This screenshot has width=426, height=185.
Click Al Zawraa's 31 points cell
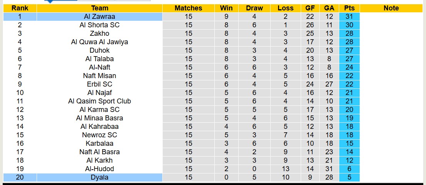click(349, 17)
